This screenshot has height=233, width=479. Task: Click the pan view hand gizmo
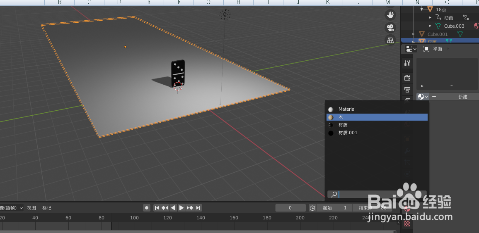click(390, 14)
